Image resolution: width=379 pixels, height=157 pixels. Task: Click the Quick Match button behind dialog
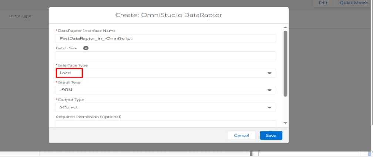tap(353, 3)
